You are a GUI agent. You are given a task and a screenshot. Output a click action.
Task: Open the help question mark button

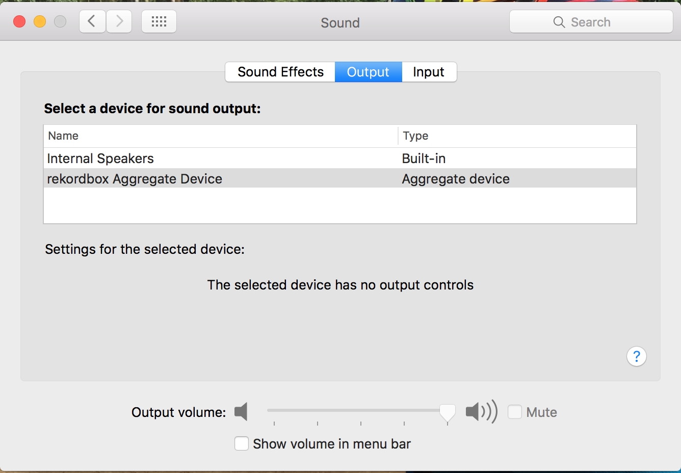click(636, 356)
